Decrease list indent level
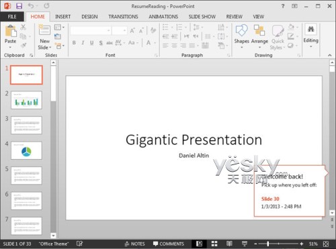The height and width of the screenshot is (249, 336). point(166,36)
